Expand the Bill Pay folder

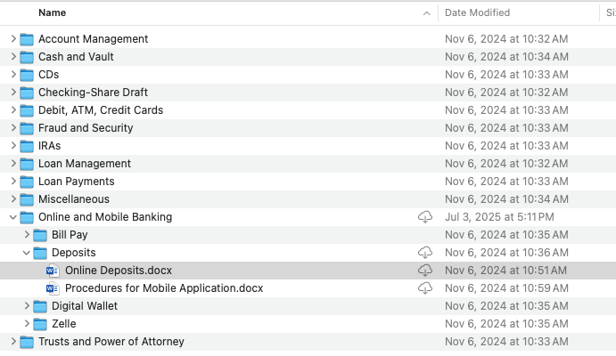[x=26, y=235]
